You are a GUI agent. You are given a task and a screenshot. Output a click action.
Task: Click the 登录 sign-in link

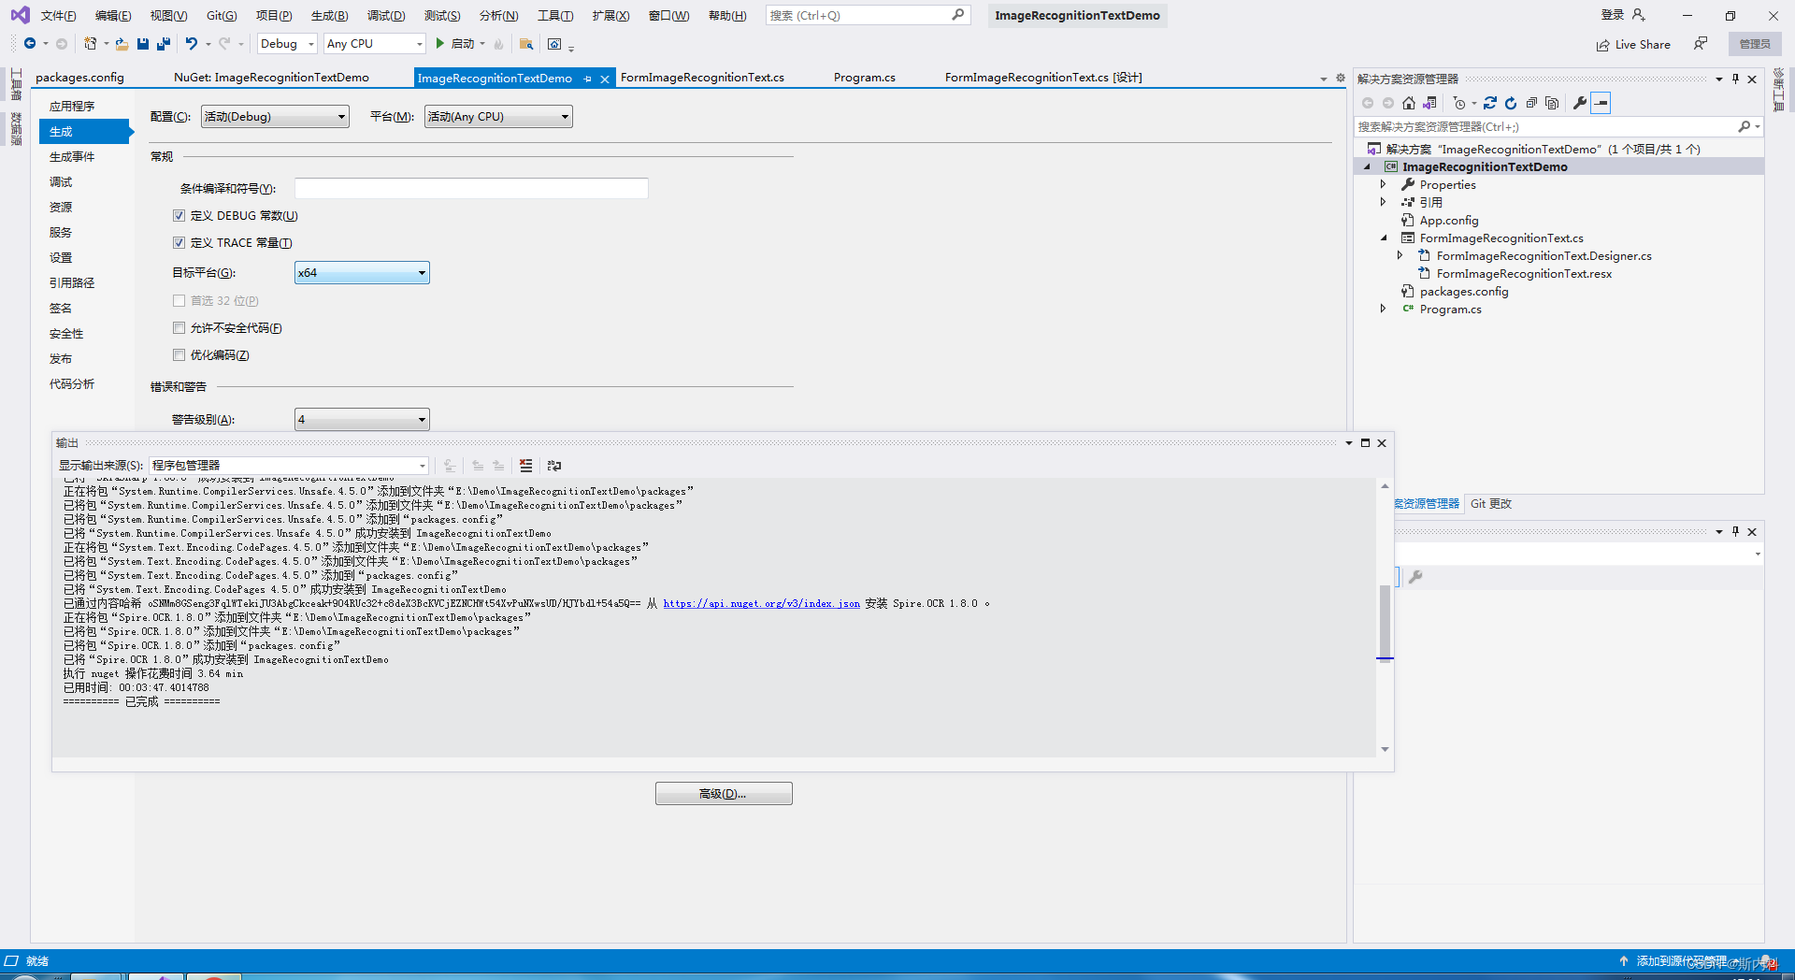[1613, 15]
